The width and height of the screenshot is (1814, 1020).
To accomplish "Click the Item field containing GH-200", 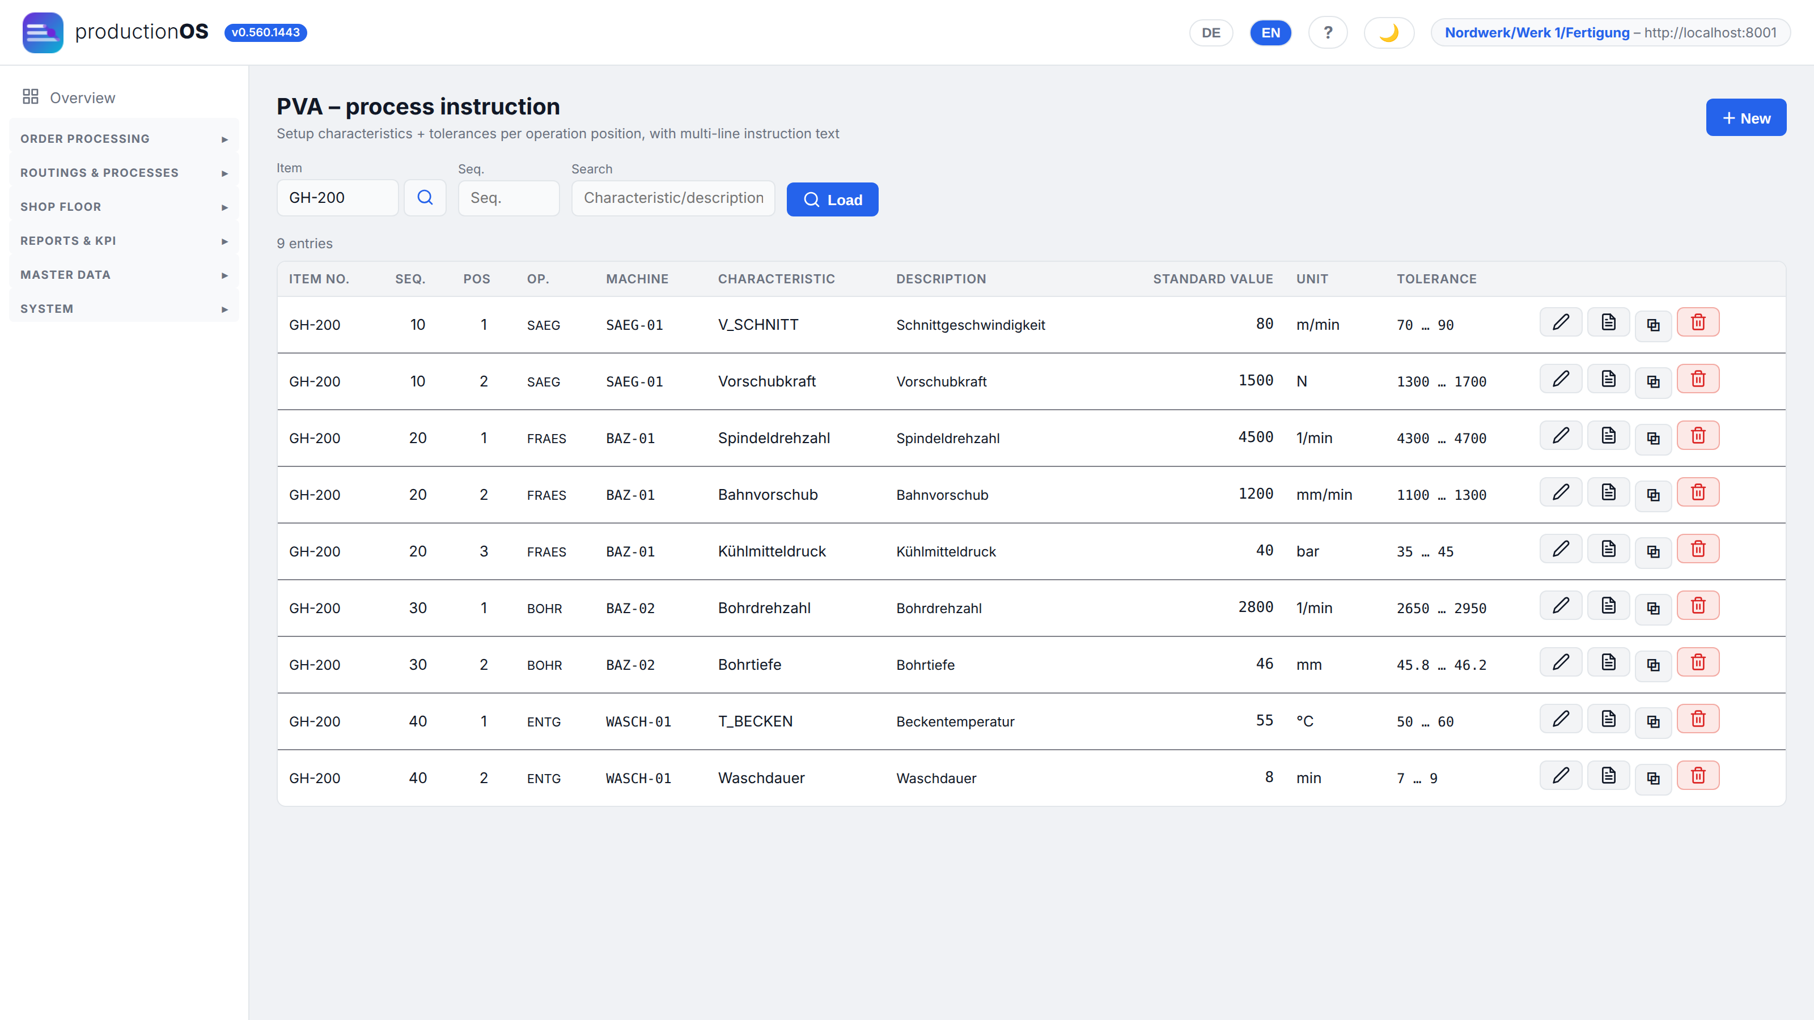I will click(337, 198).
